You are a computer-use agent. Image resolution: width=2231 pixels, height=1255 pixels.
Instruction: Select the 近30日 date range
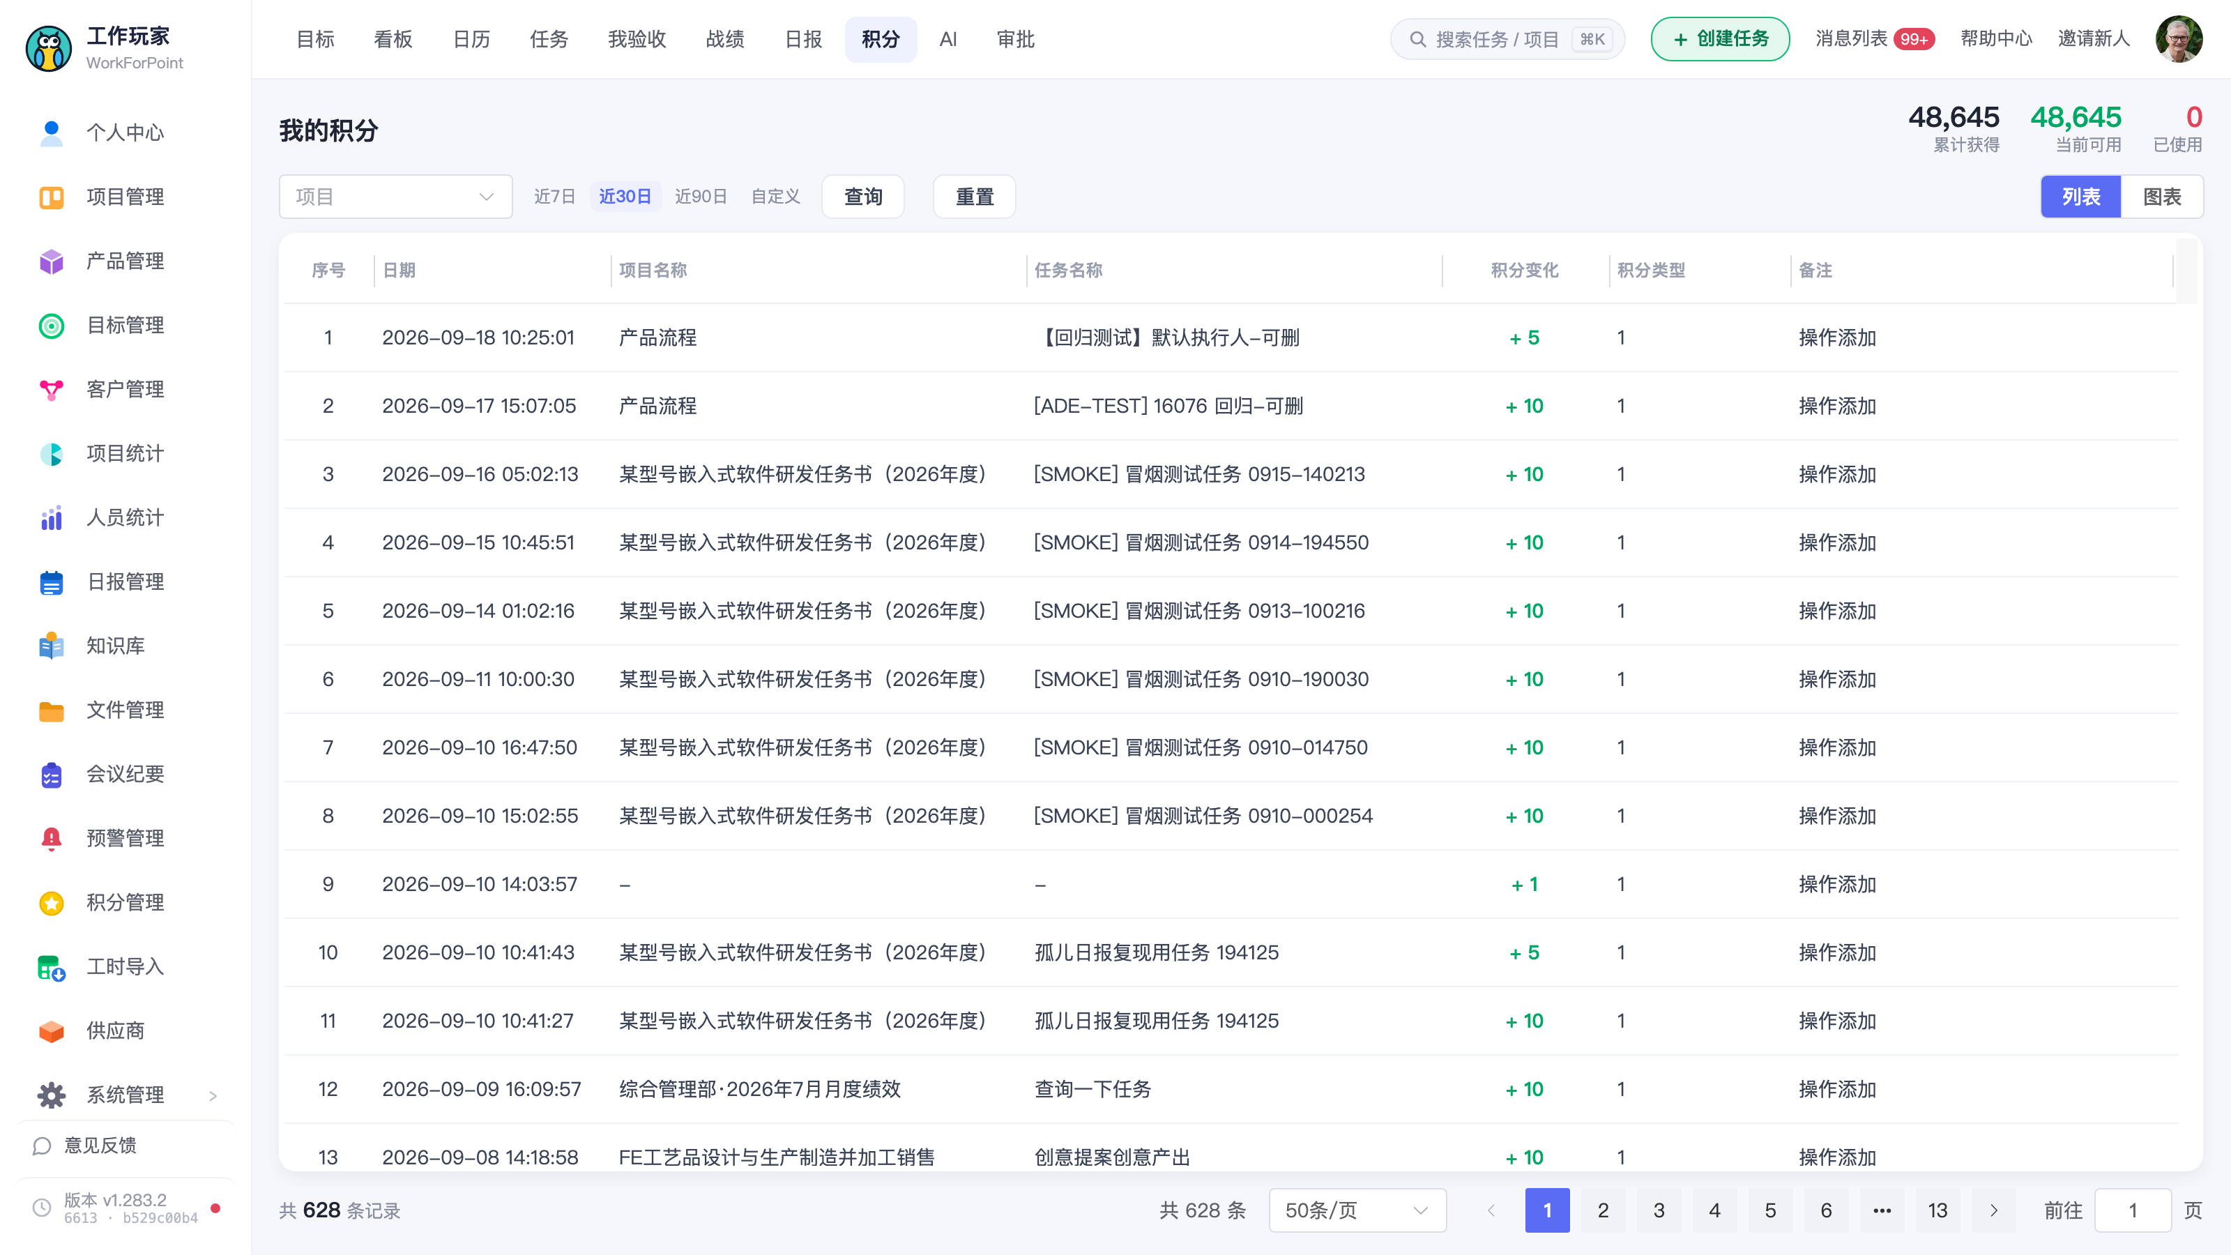click(x=625, y=197)
